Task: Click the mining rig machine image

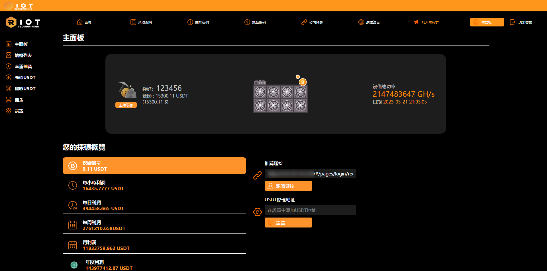Action: coord(280,97)
